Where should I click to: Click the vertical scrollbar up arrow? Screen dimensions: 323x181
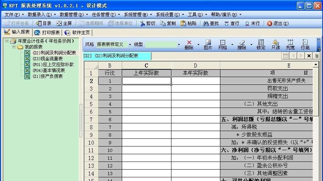(316, 65)
